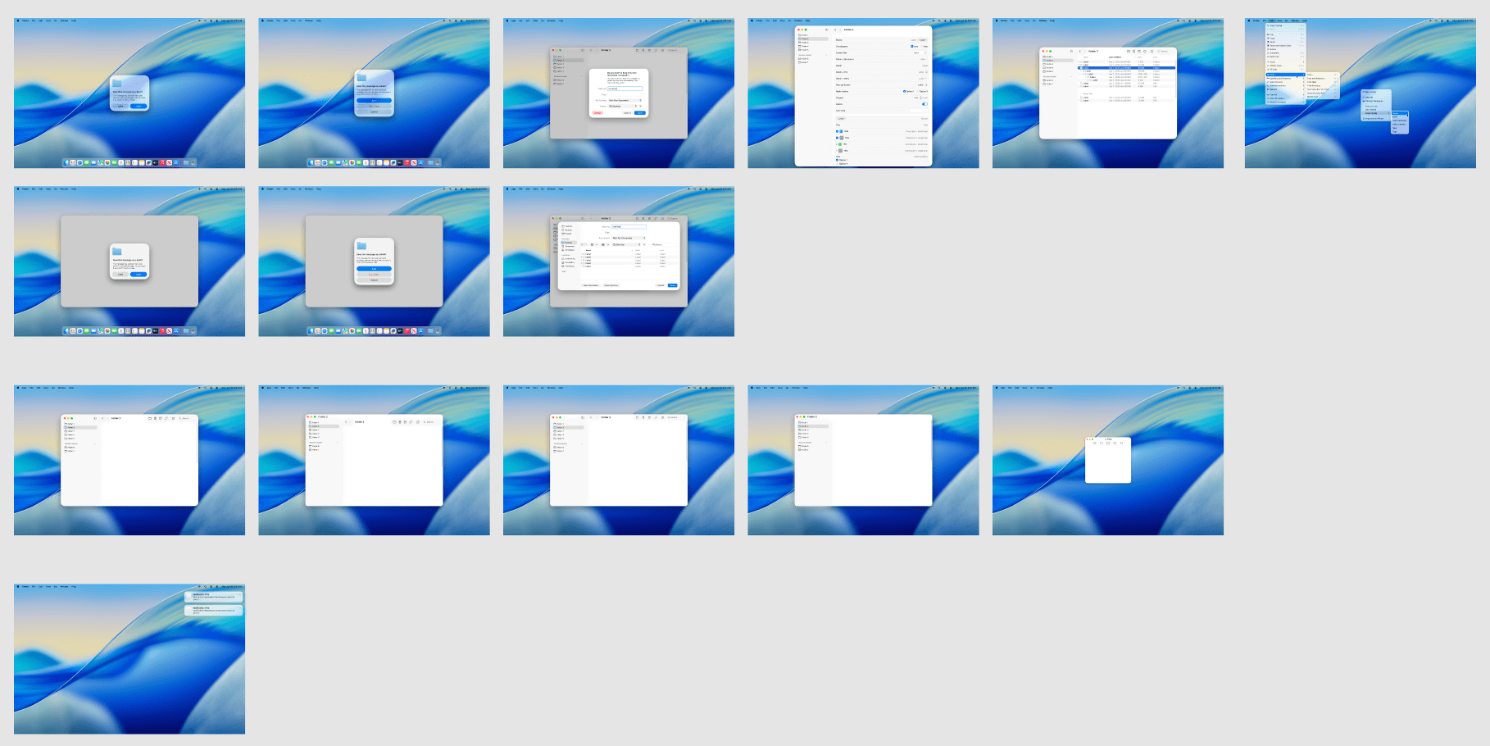Screen dimensions: 1490x746
Task: Click Cancel button in expanded save dialog
Action: click(661, 285)
